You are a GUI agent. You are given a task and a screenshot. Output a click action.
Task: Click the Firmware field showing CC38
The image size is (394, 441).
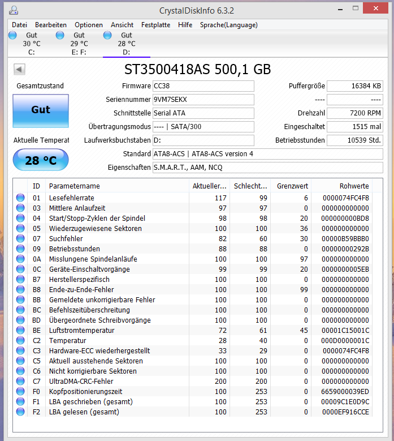point(204,86)
